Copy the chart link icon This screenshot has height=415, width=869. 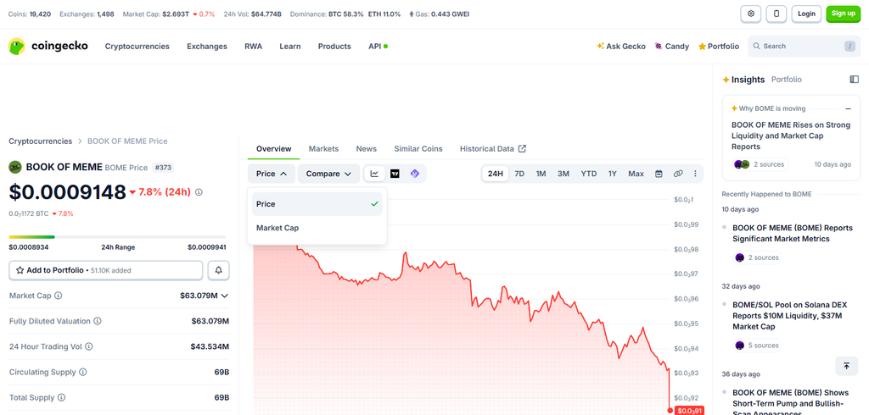click(678, 174)
